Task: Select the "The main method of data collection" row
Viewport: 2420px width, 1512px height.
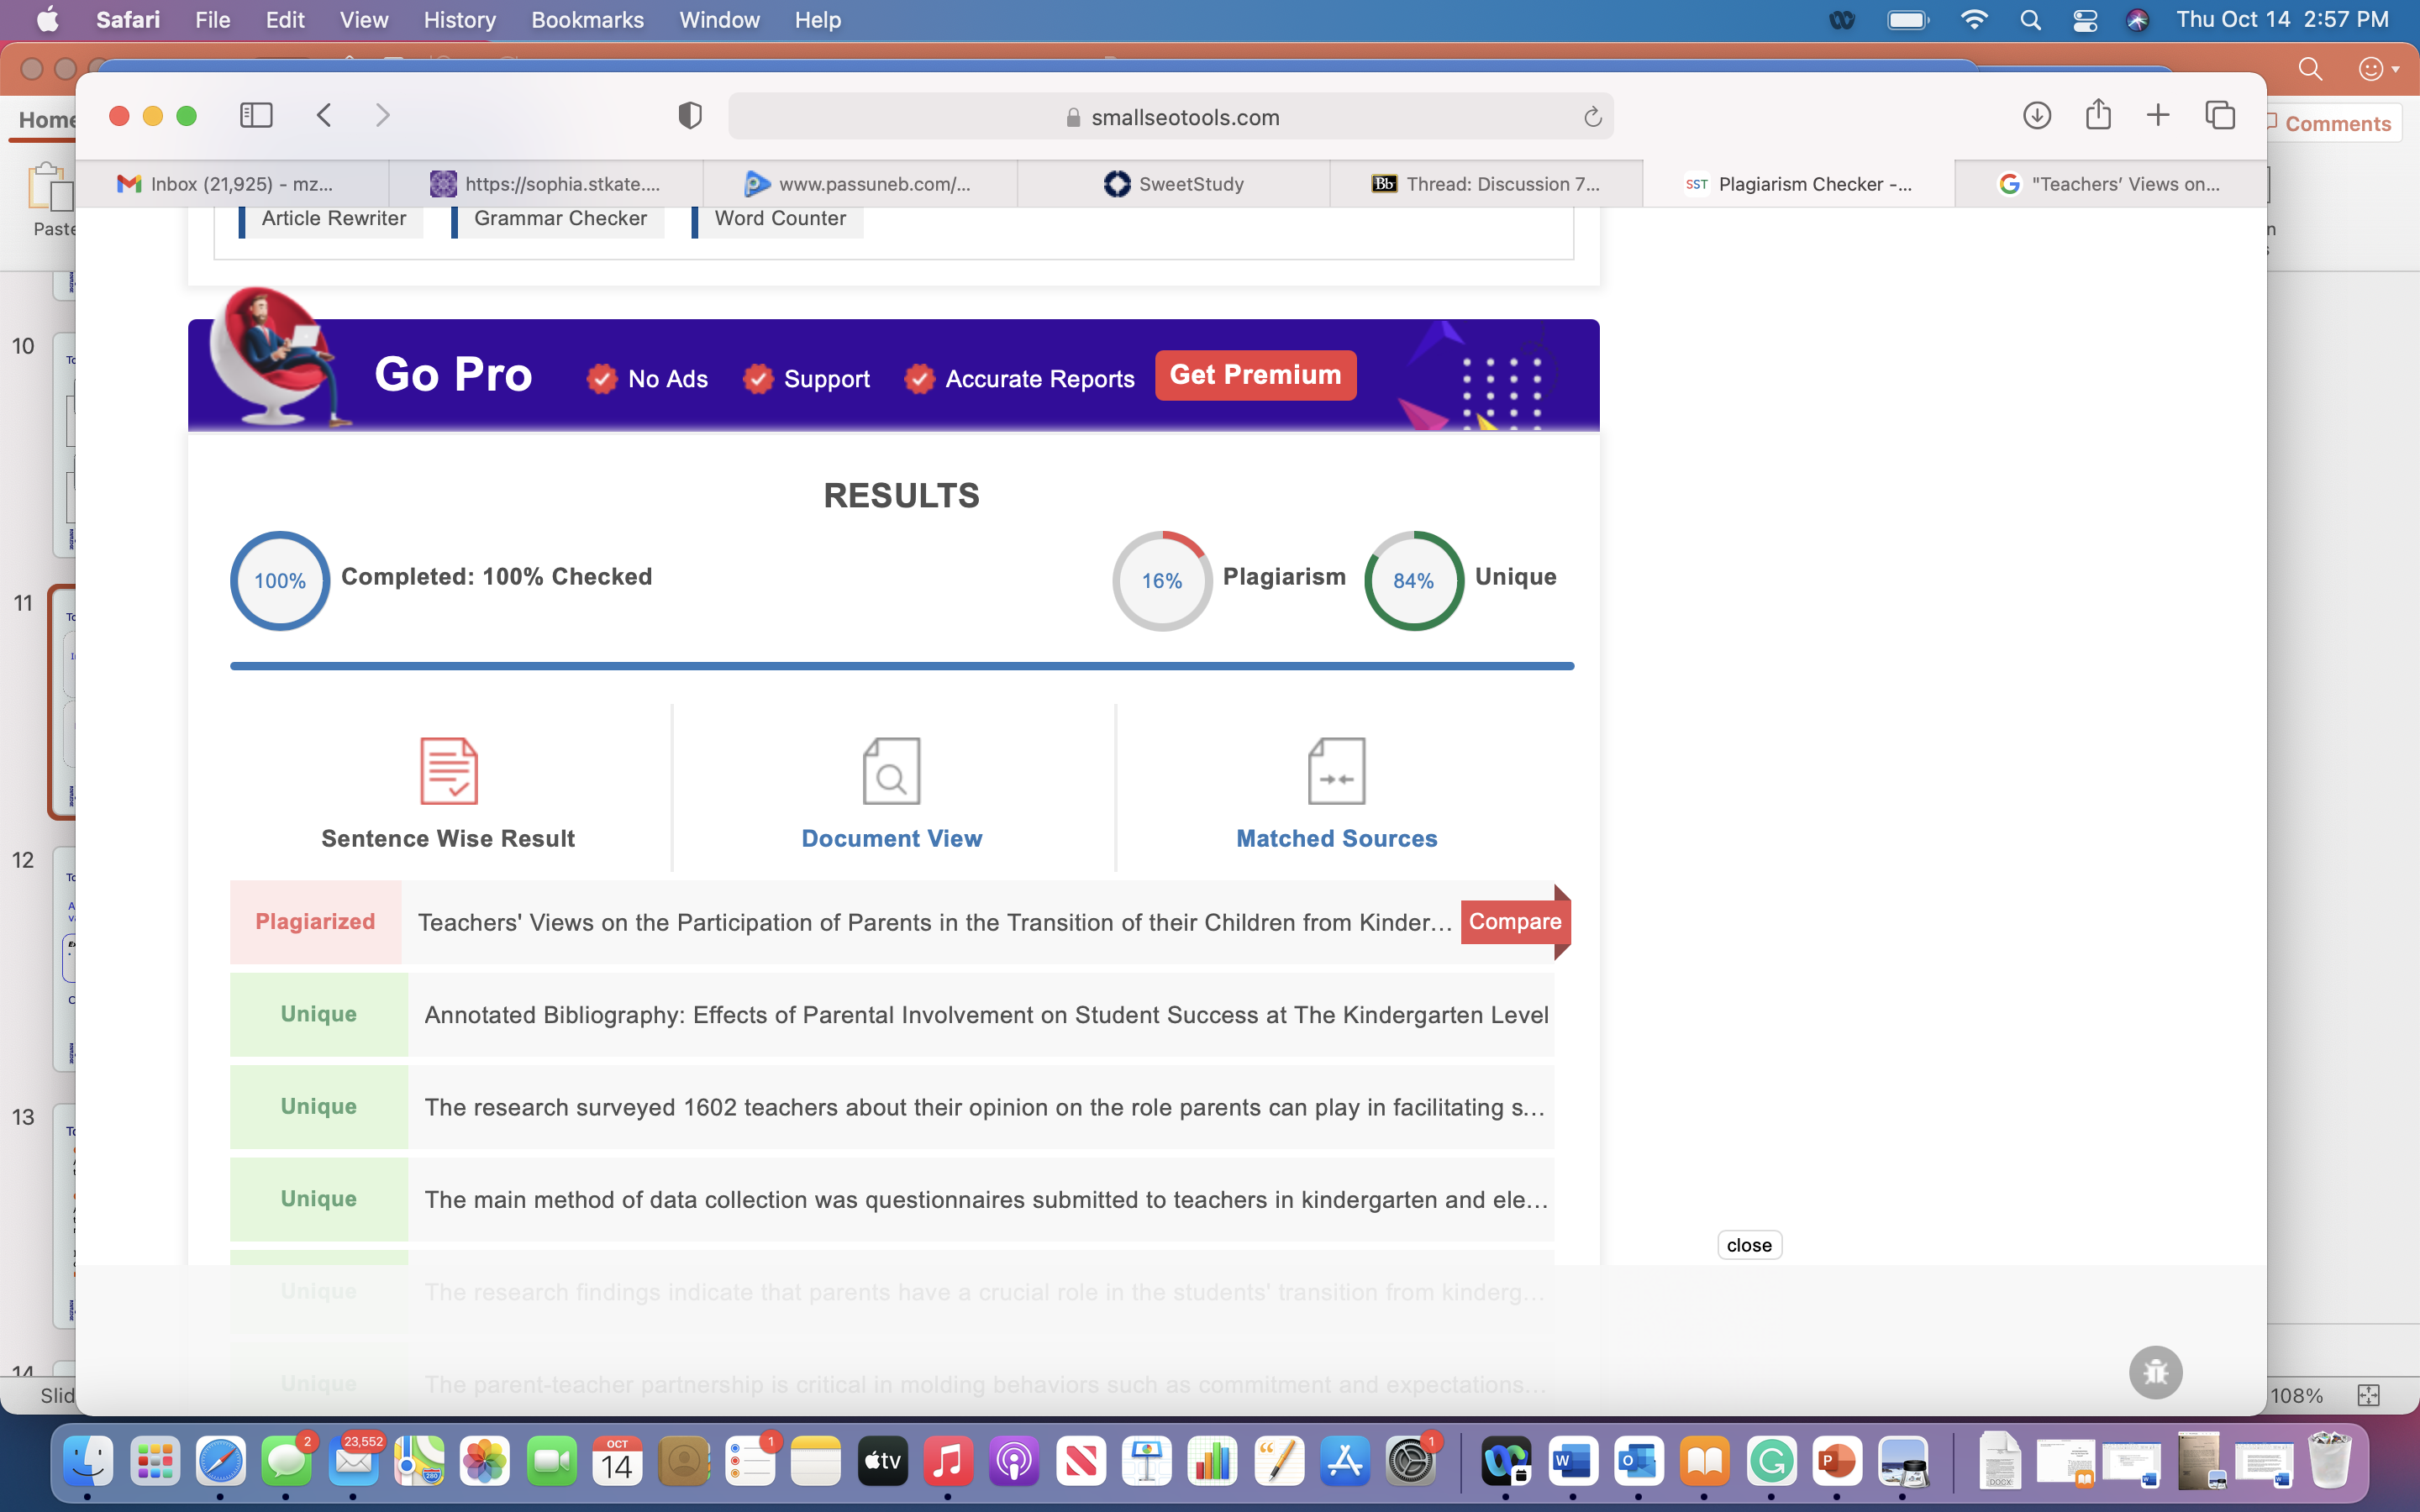Action: click(892, 1200)
